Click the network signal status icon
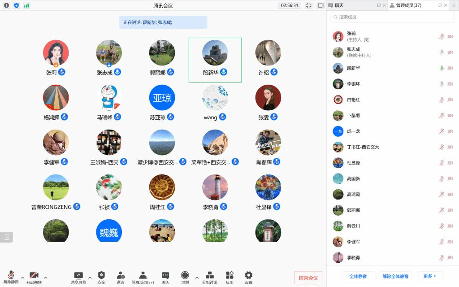459x287 pixels. click(26, 5)
